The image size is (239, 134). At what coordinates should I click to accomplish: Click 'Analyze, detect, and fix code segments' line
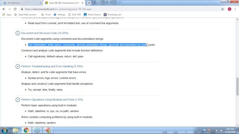click(x=54, y=72)
